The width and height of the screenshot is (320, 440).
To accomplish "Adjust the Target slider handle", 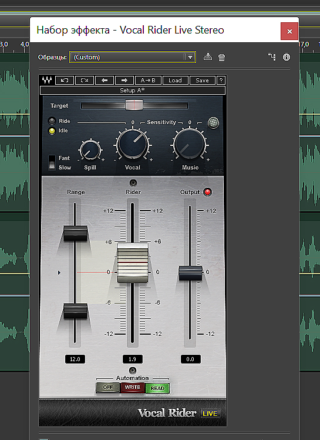I will 134,105.
